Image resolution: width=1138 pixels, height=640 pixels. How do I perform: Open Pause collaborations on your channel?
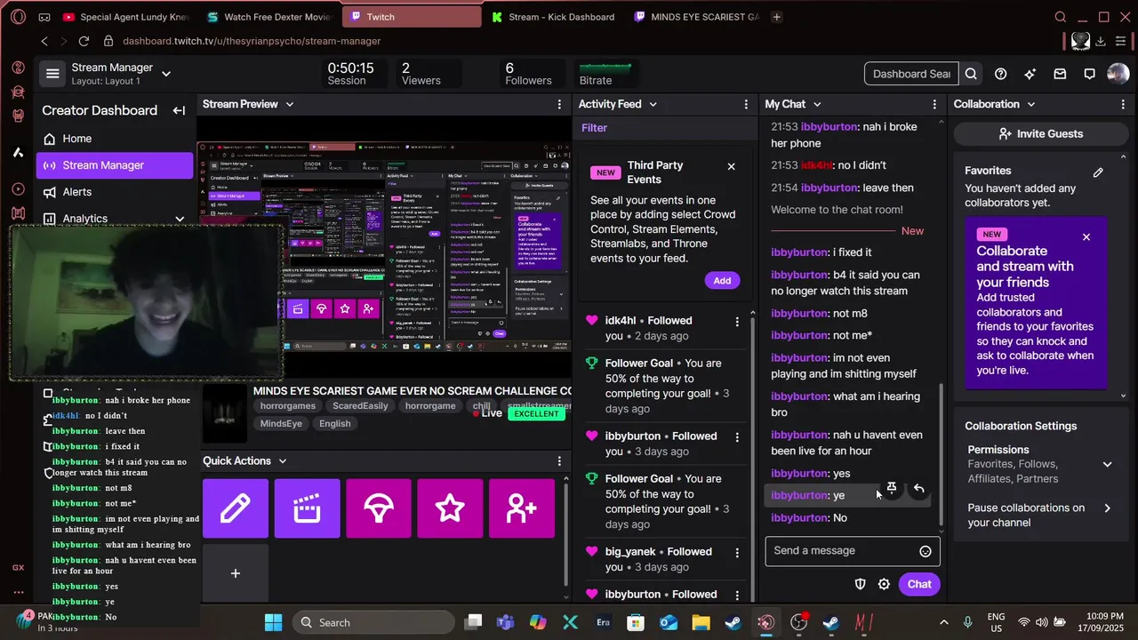1040,516
